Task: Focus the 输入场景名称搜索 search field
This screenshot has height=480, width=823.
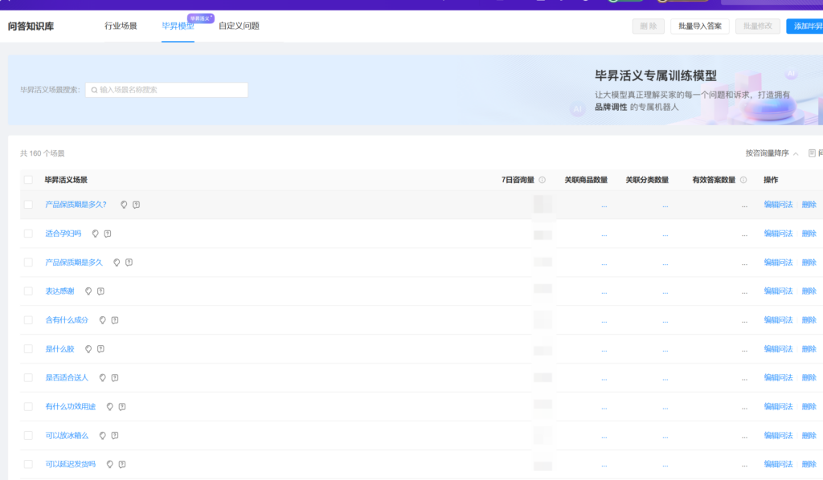Action: [170, 90]
